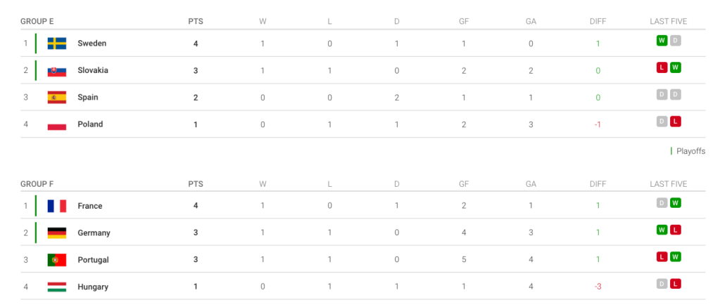The height and width of the screenshot is (307, 720).
Task: Click the Spain flag icon
Action: [57, 98]
